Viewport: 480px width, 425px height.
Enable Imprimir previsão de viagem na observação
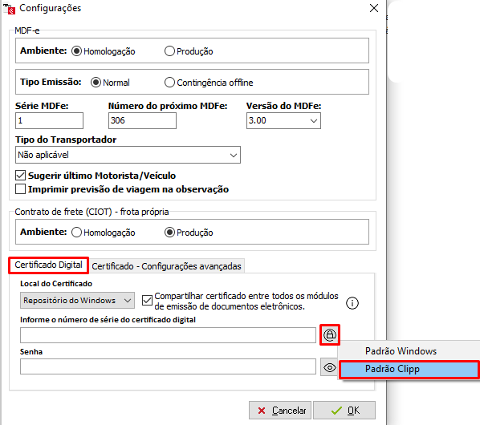[x=21, y=189]
